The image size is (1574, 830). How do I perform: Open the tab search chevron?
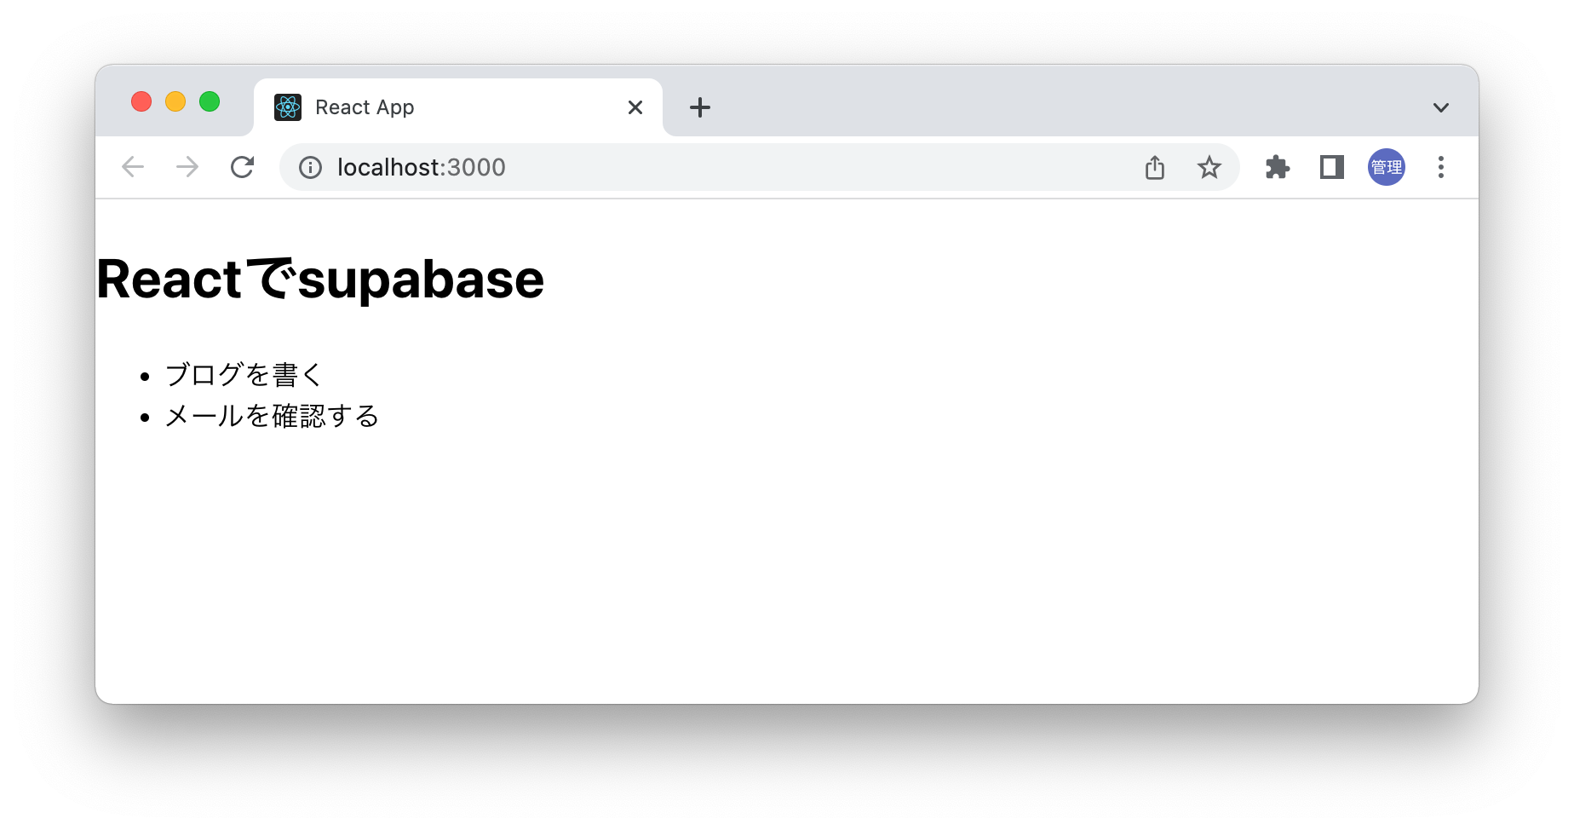pos(1441,107)
